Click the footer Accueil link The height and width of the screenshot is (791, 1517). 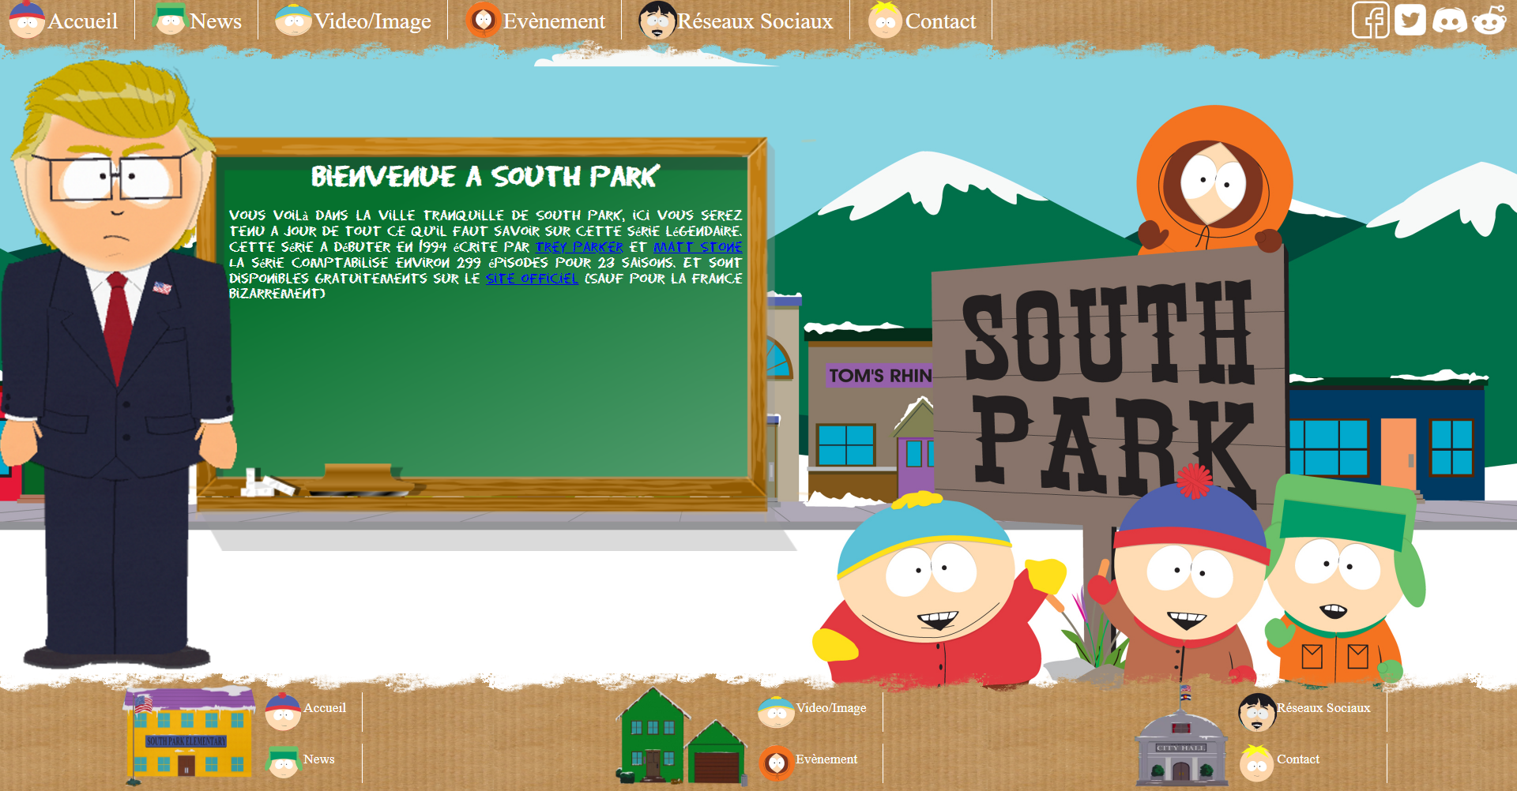pyautogui.click(x=325, y=708)
